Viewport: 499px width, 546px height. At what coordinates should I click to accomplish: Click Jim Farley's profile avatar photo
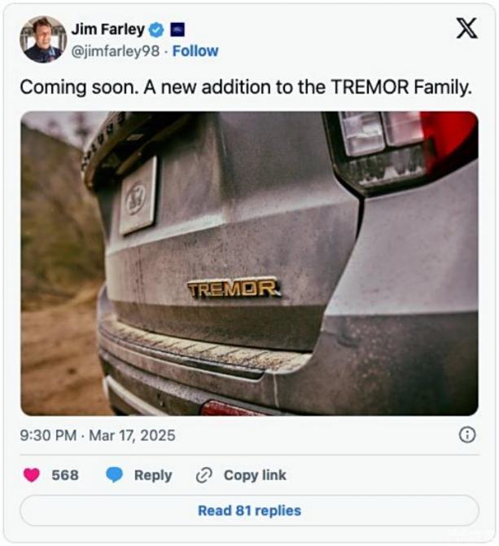pyautogui.click(x=43, y=39)
